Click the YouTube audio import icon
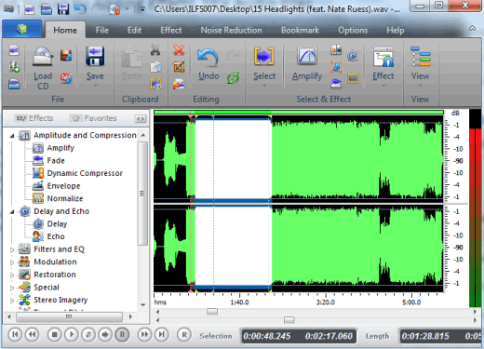The image size is (484, 349). pyautogui.click(x=66, y=78)
